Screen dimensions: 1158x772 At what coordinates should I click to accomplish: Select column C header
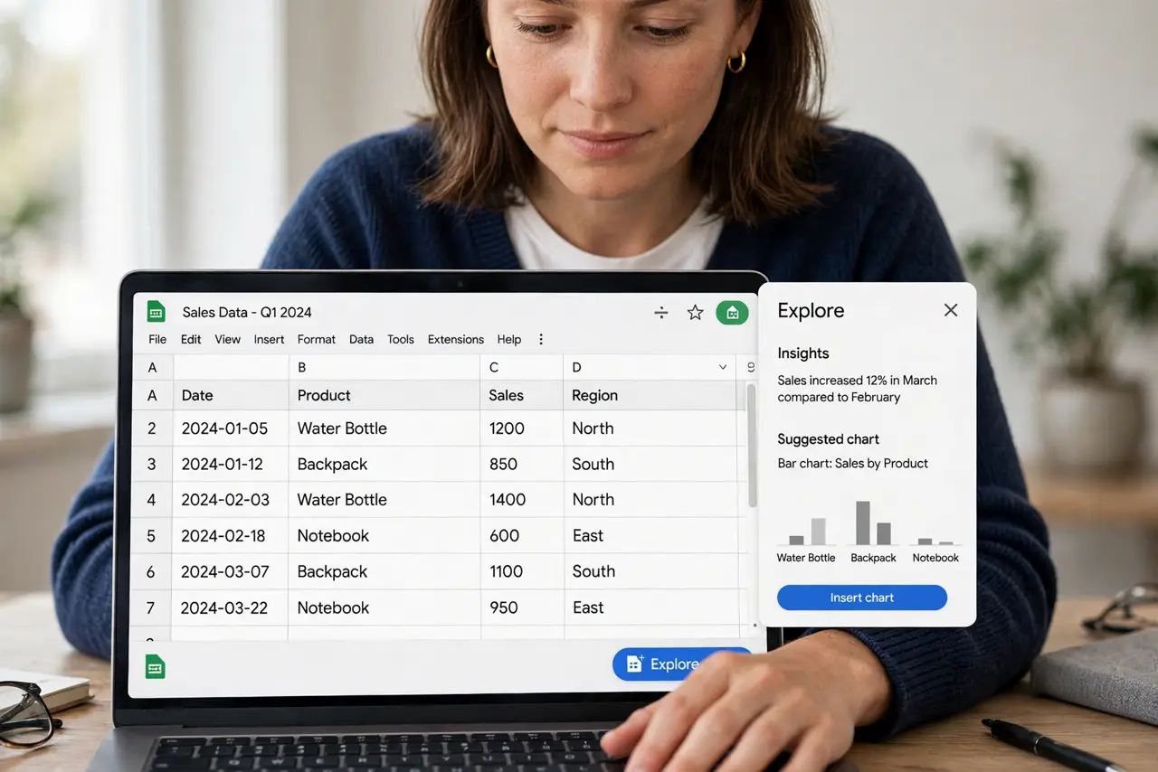(x=521, y=367)
